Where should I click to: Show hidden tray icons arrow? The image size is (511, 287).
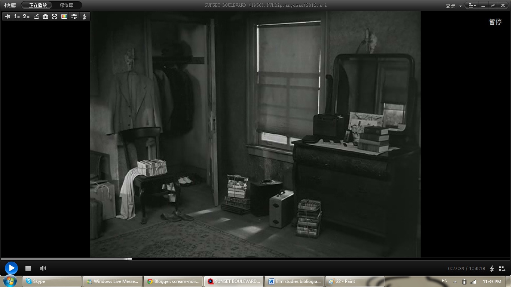coord(455,282)
